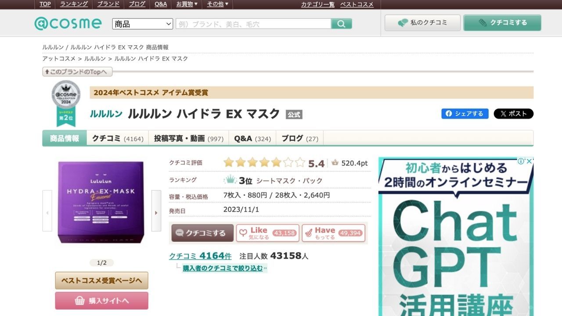The width and height of the screenshot is (562, 316).
Task: Click the 5.4 rating score
Action: click(x=316, y=164)
